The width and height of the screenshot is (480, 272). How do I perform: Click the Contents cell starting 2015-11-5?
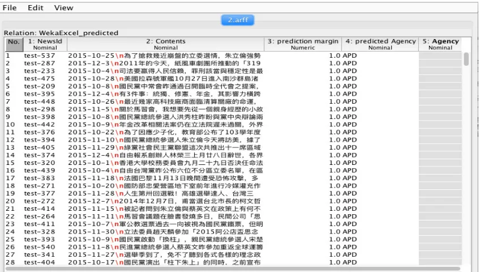click(166, 109)
